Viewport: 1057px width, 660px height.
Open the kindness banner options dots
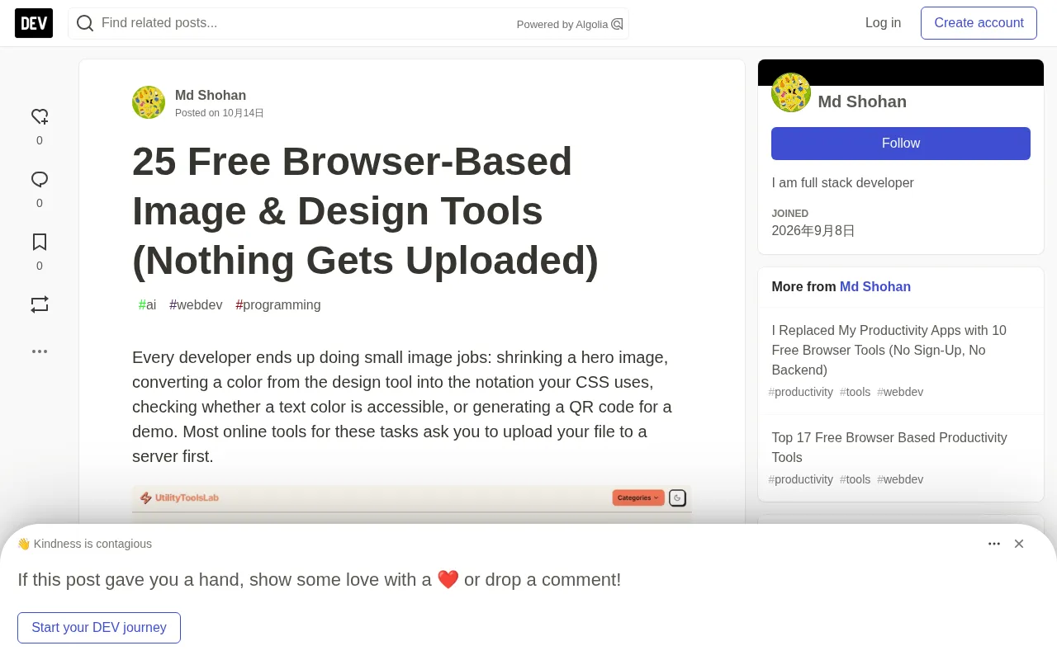coord(994,544)
